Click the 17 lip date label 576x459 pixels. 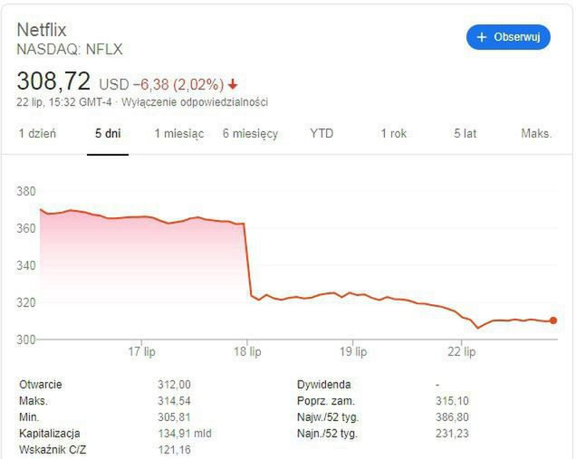click(x=141, y=351)
